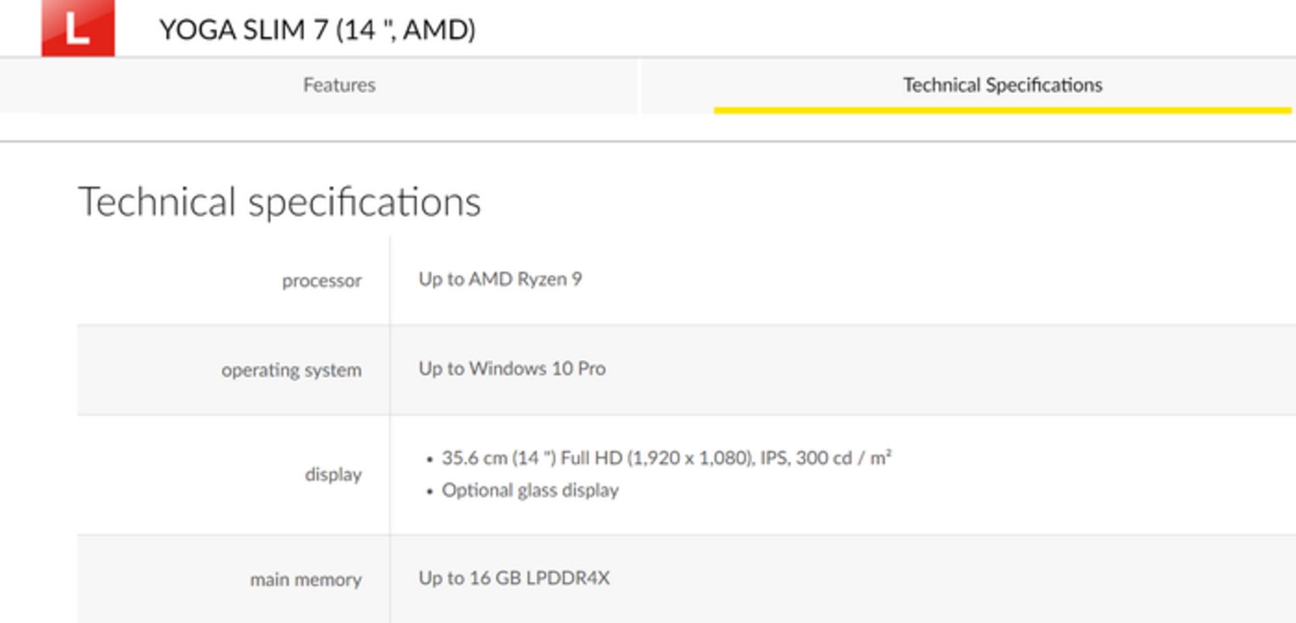
Task: Select the Optional glass display item
Action: tap(530, 490)
